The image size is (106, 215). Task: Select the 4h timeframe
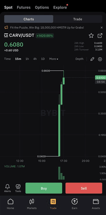(x=35, y=59)
